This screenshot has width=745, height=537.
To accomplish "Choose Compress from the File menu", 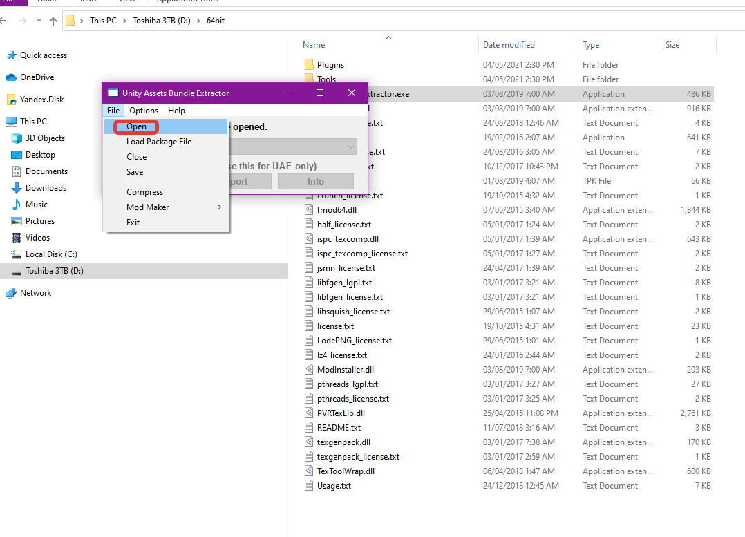I will 166,192.
